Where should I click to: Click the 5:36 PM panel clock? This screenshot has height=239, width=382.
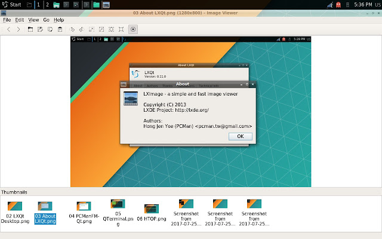[363, 5]
